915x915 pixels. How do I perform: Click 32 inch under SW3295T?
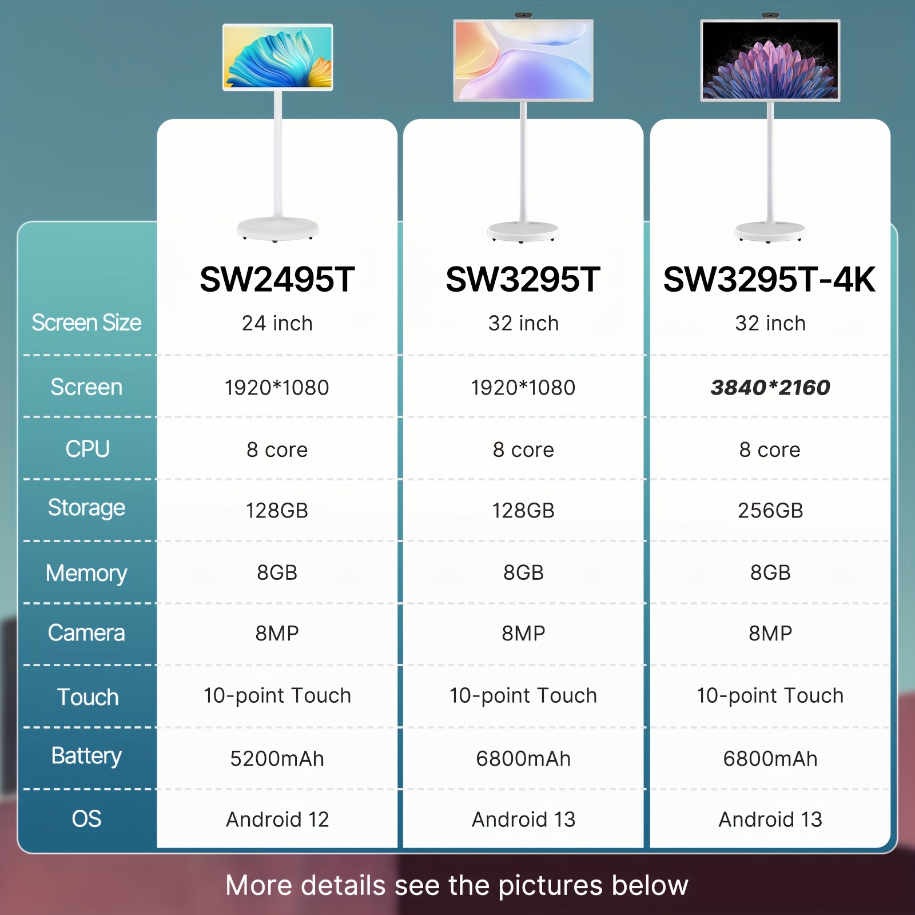(x=523, y=323)
